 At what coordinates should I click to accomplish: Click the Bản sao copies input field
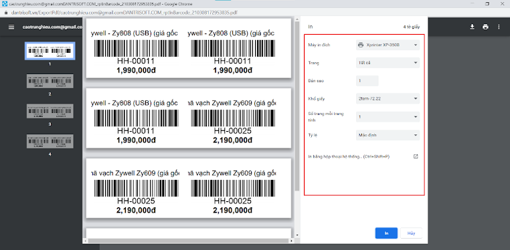point(367,80)
